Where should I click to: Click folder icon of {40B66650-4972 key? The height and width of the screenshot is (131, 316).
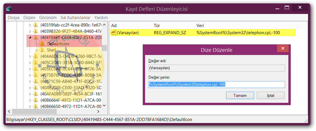tap(36, 107)
